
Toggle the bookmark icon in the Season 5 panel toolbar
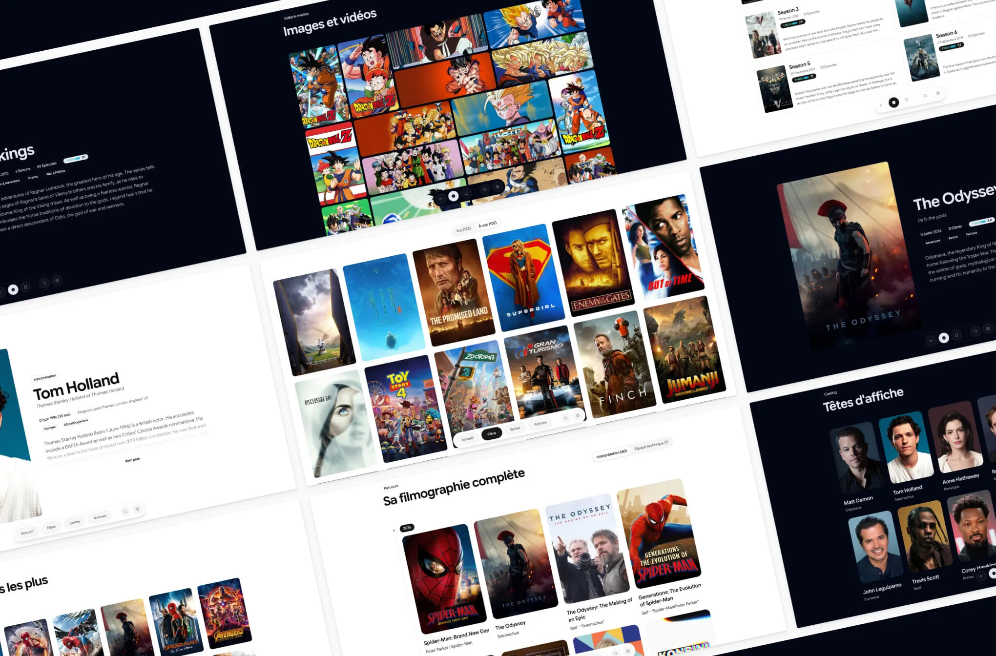(x=906, y=100)
